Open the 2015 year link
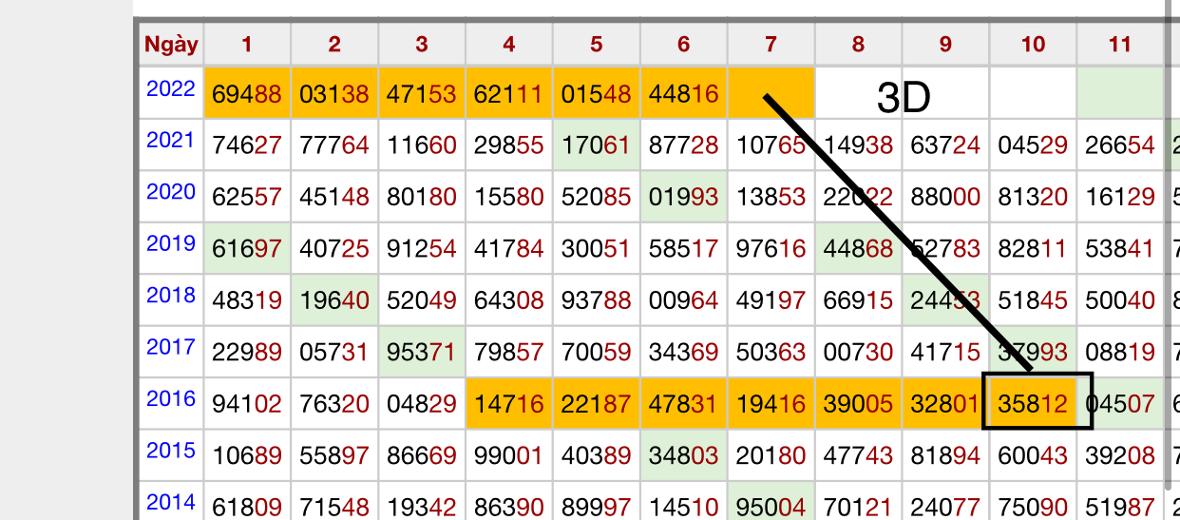Screen dimensions: 1180x520 coord(171,449)
